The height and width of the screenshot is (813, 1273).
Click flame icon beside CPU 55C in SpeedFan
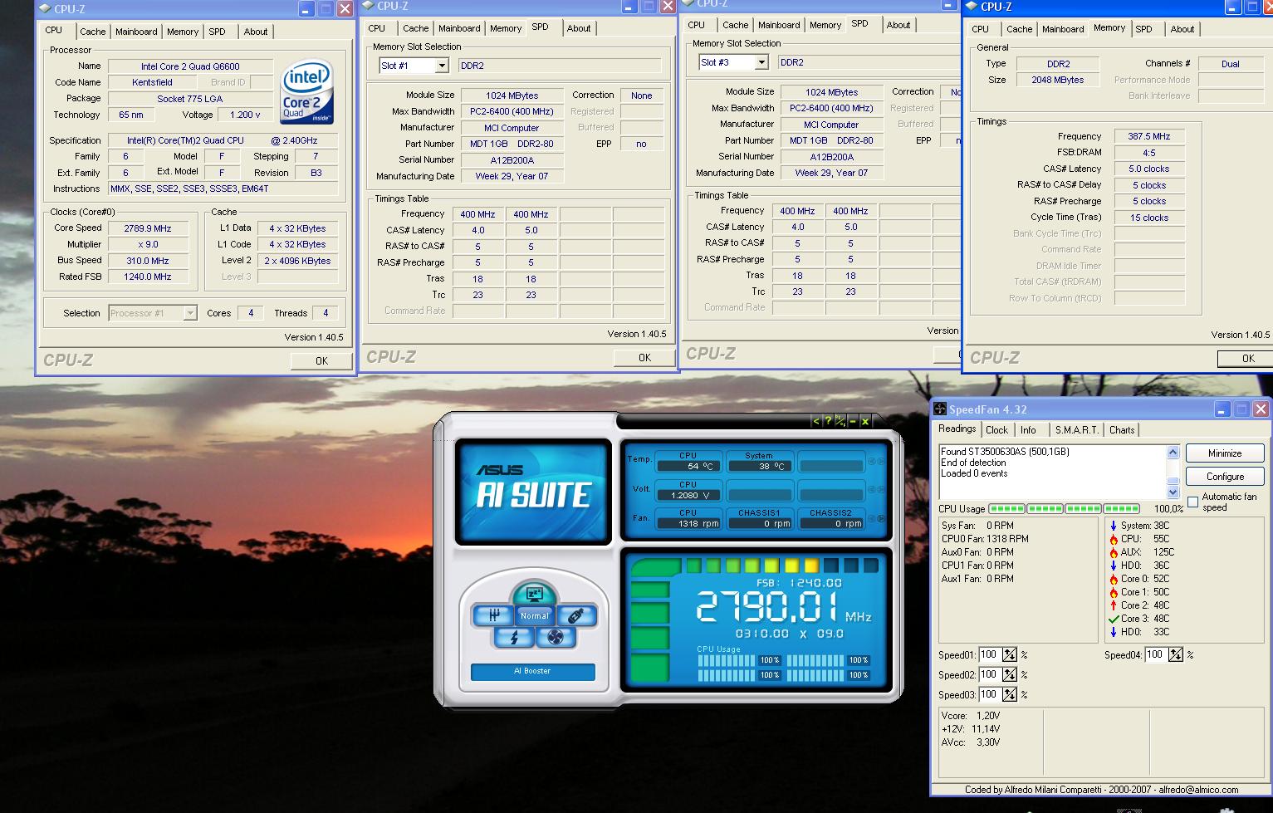coord(1114,539)
